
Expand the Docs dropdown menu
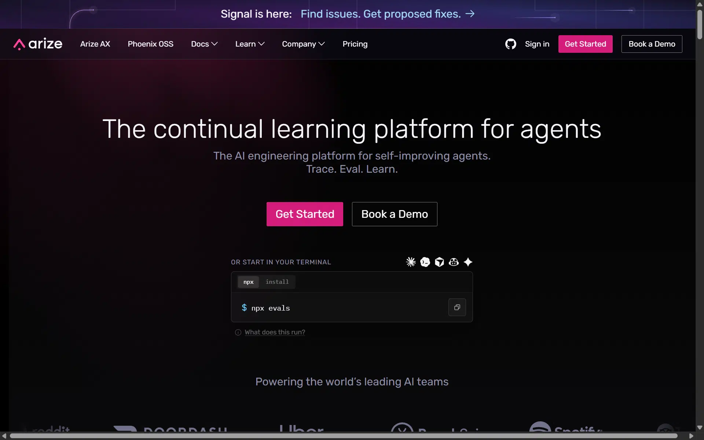pyautogui.click(x=204, y=44)
